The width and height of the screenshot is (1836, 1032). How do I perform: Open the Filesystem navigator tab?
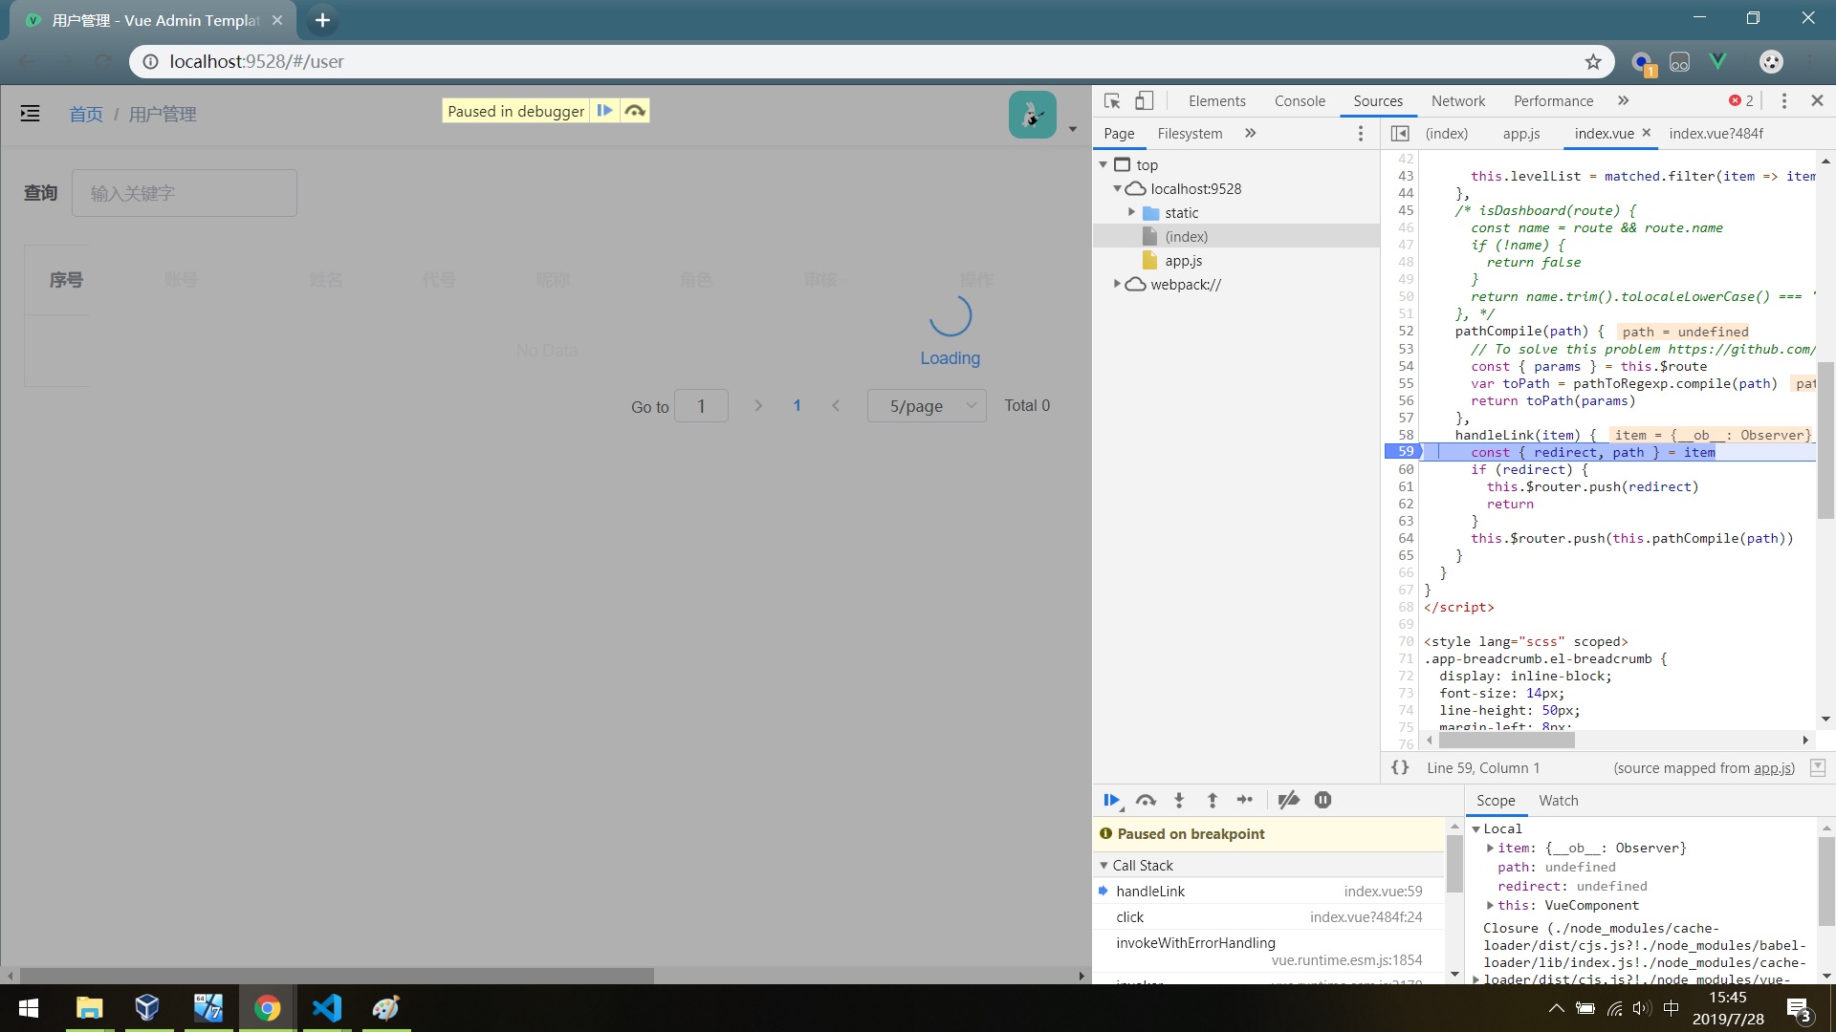1190,134
